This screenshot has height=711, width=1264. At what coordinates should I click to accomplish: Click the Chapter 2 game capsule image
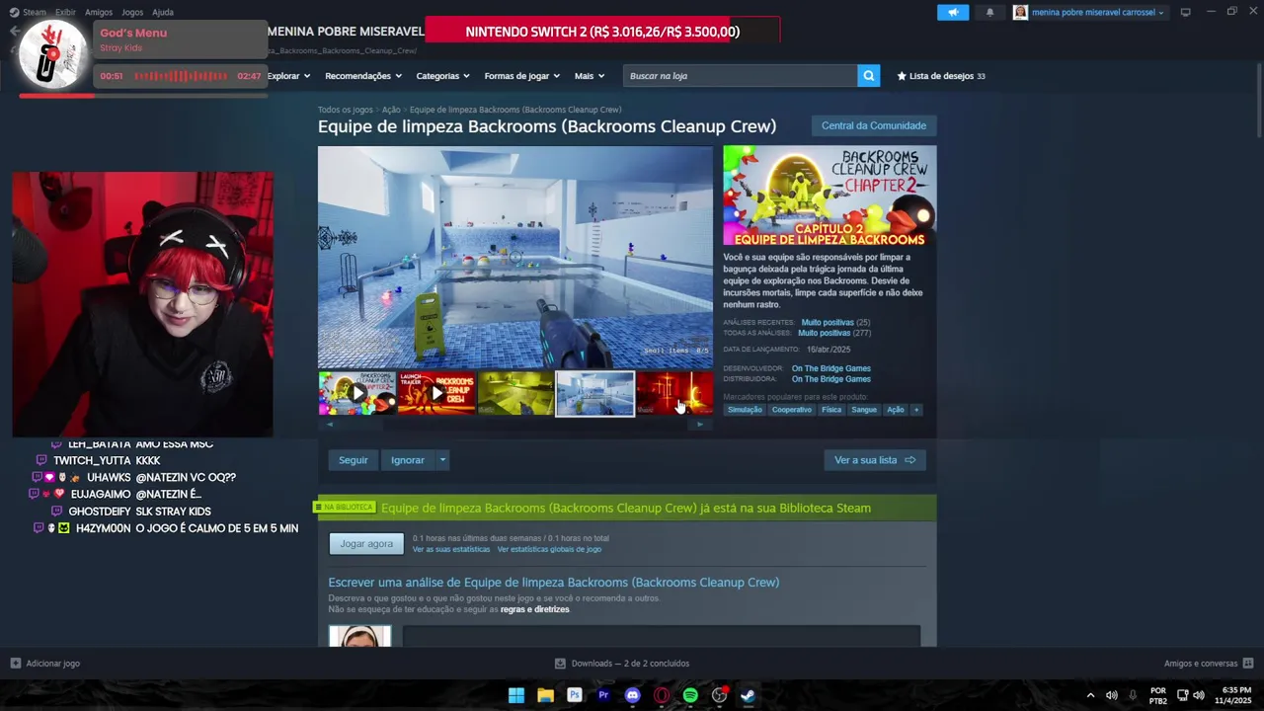(829, 196)
